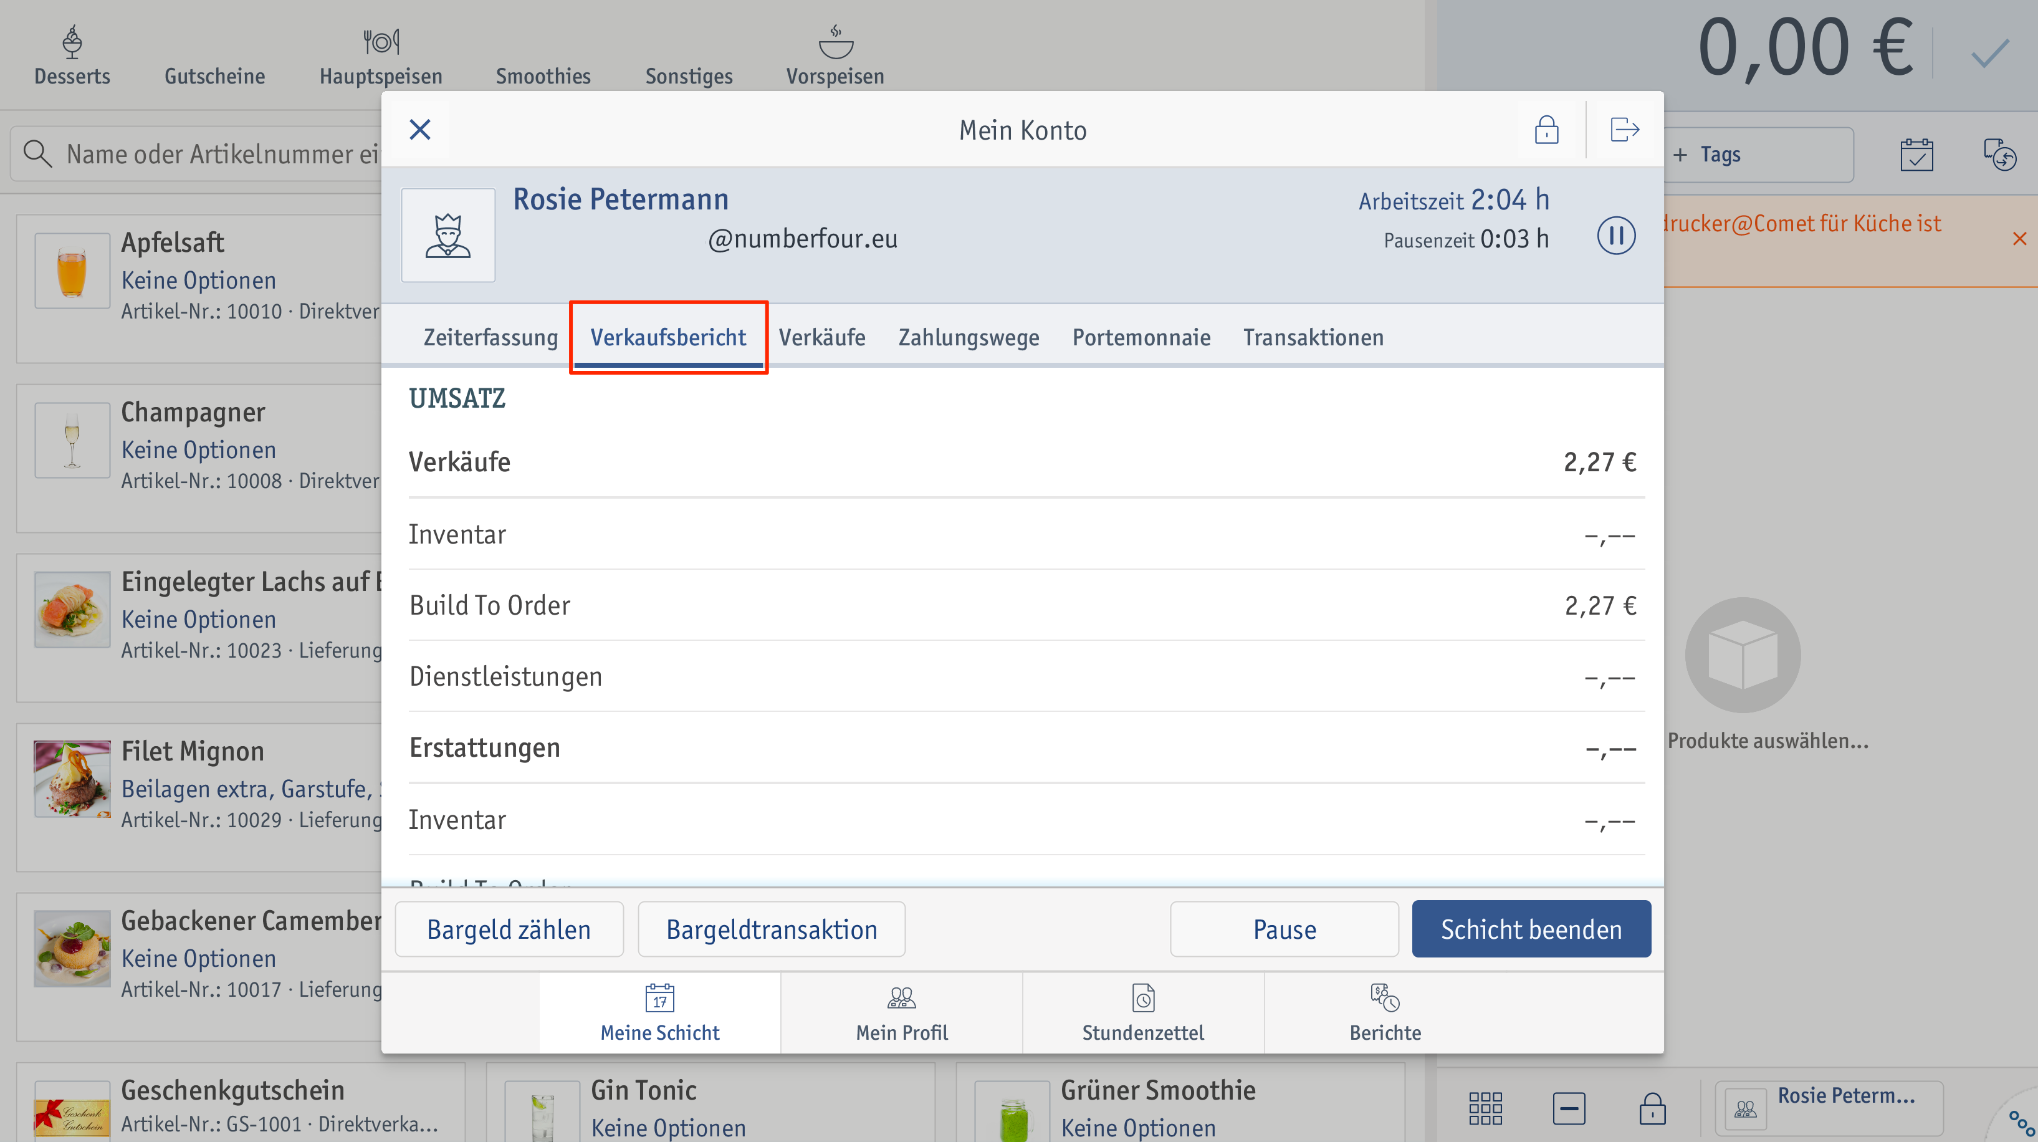Select the Filet Mignon product

(x=198, y=797)
